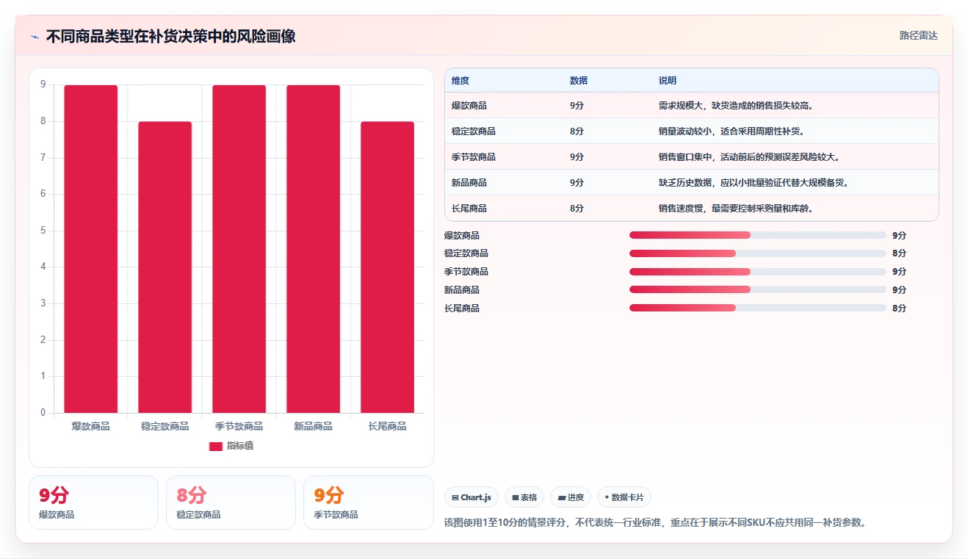968x559 pixels.
Task: Click the x-axis label 长尾商品
Action: [x=388, y=426]
